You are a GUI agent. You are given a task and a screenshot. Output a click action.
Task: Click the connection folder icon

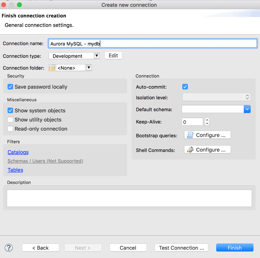pyautogui.click(x=52, y=68)
